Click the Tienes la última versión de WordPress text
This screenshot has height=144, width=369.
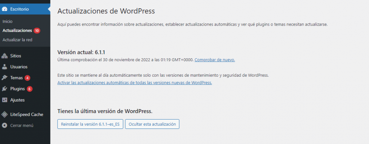point(105,111)
